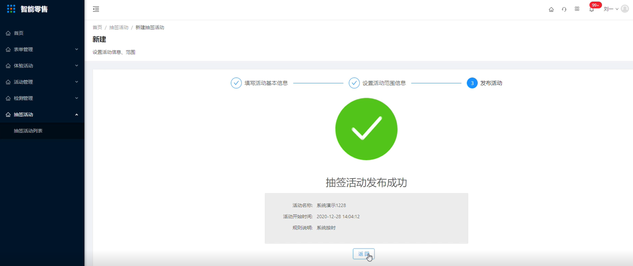Open home via the header house icon

(551, 9)
